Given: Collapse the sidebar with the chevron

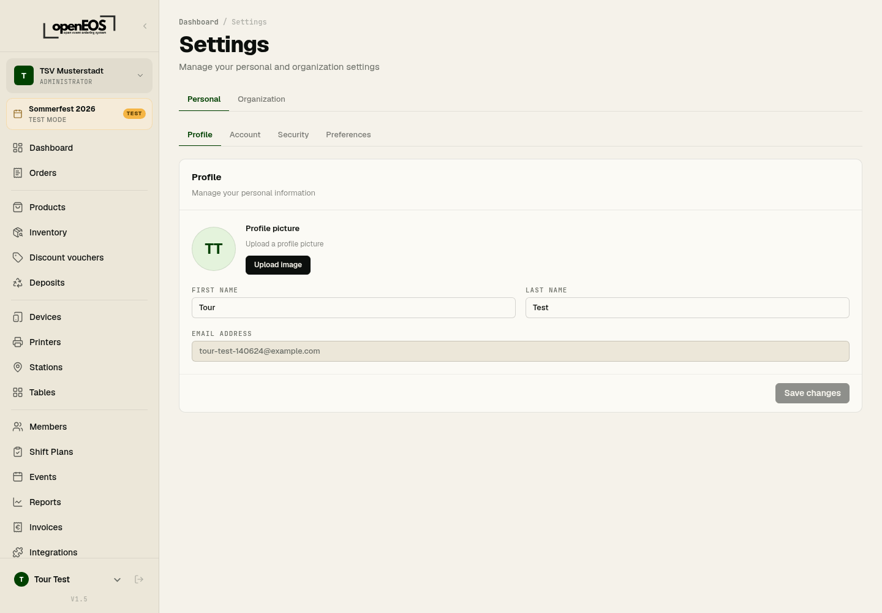Looking at the screenshot, I should pyautogui.click(x=145, y=26).
